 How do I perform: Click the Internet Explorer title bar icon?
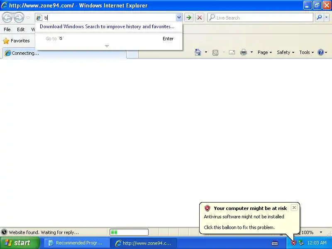pos(4,5)
